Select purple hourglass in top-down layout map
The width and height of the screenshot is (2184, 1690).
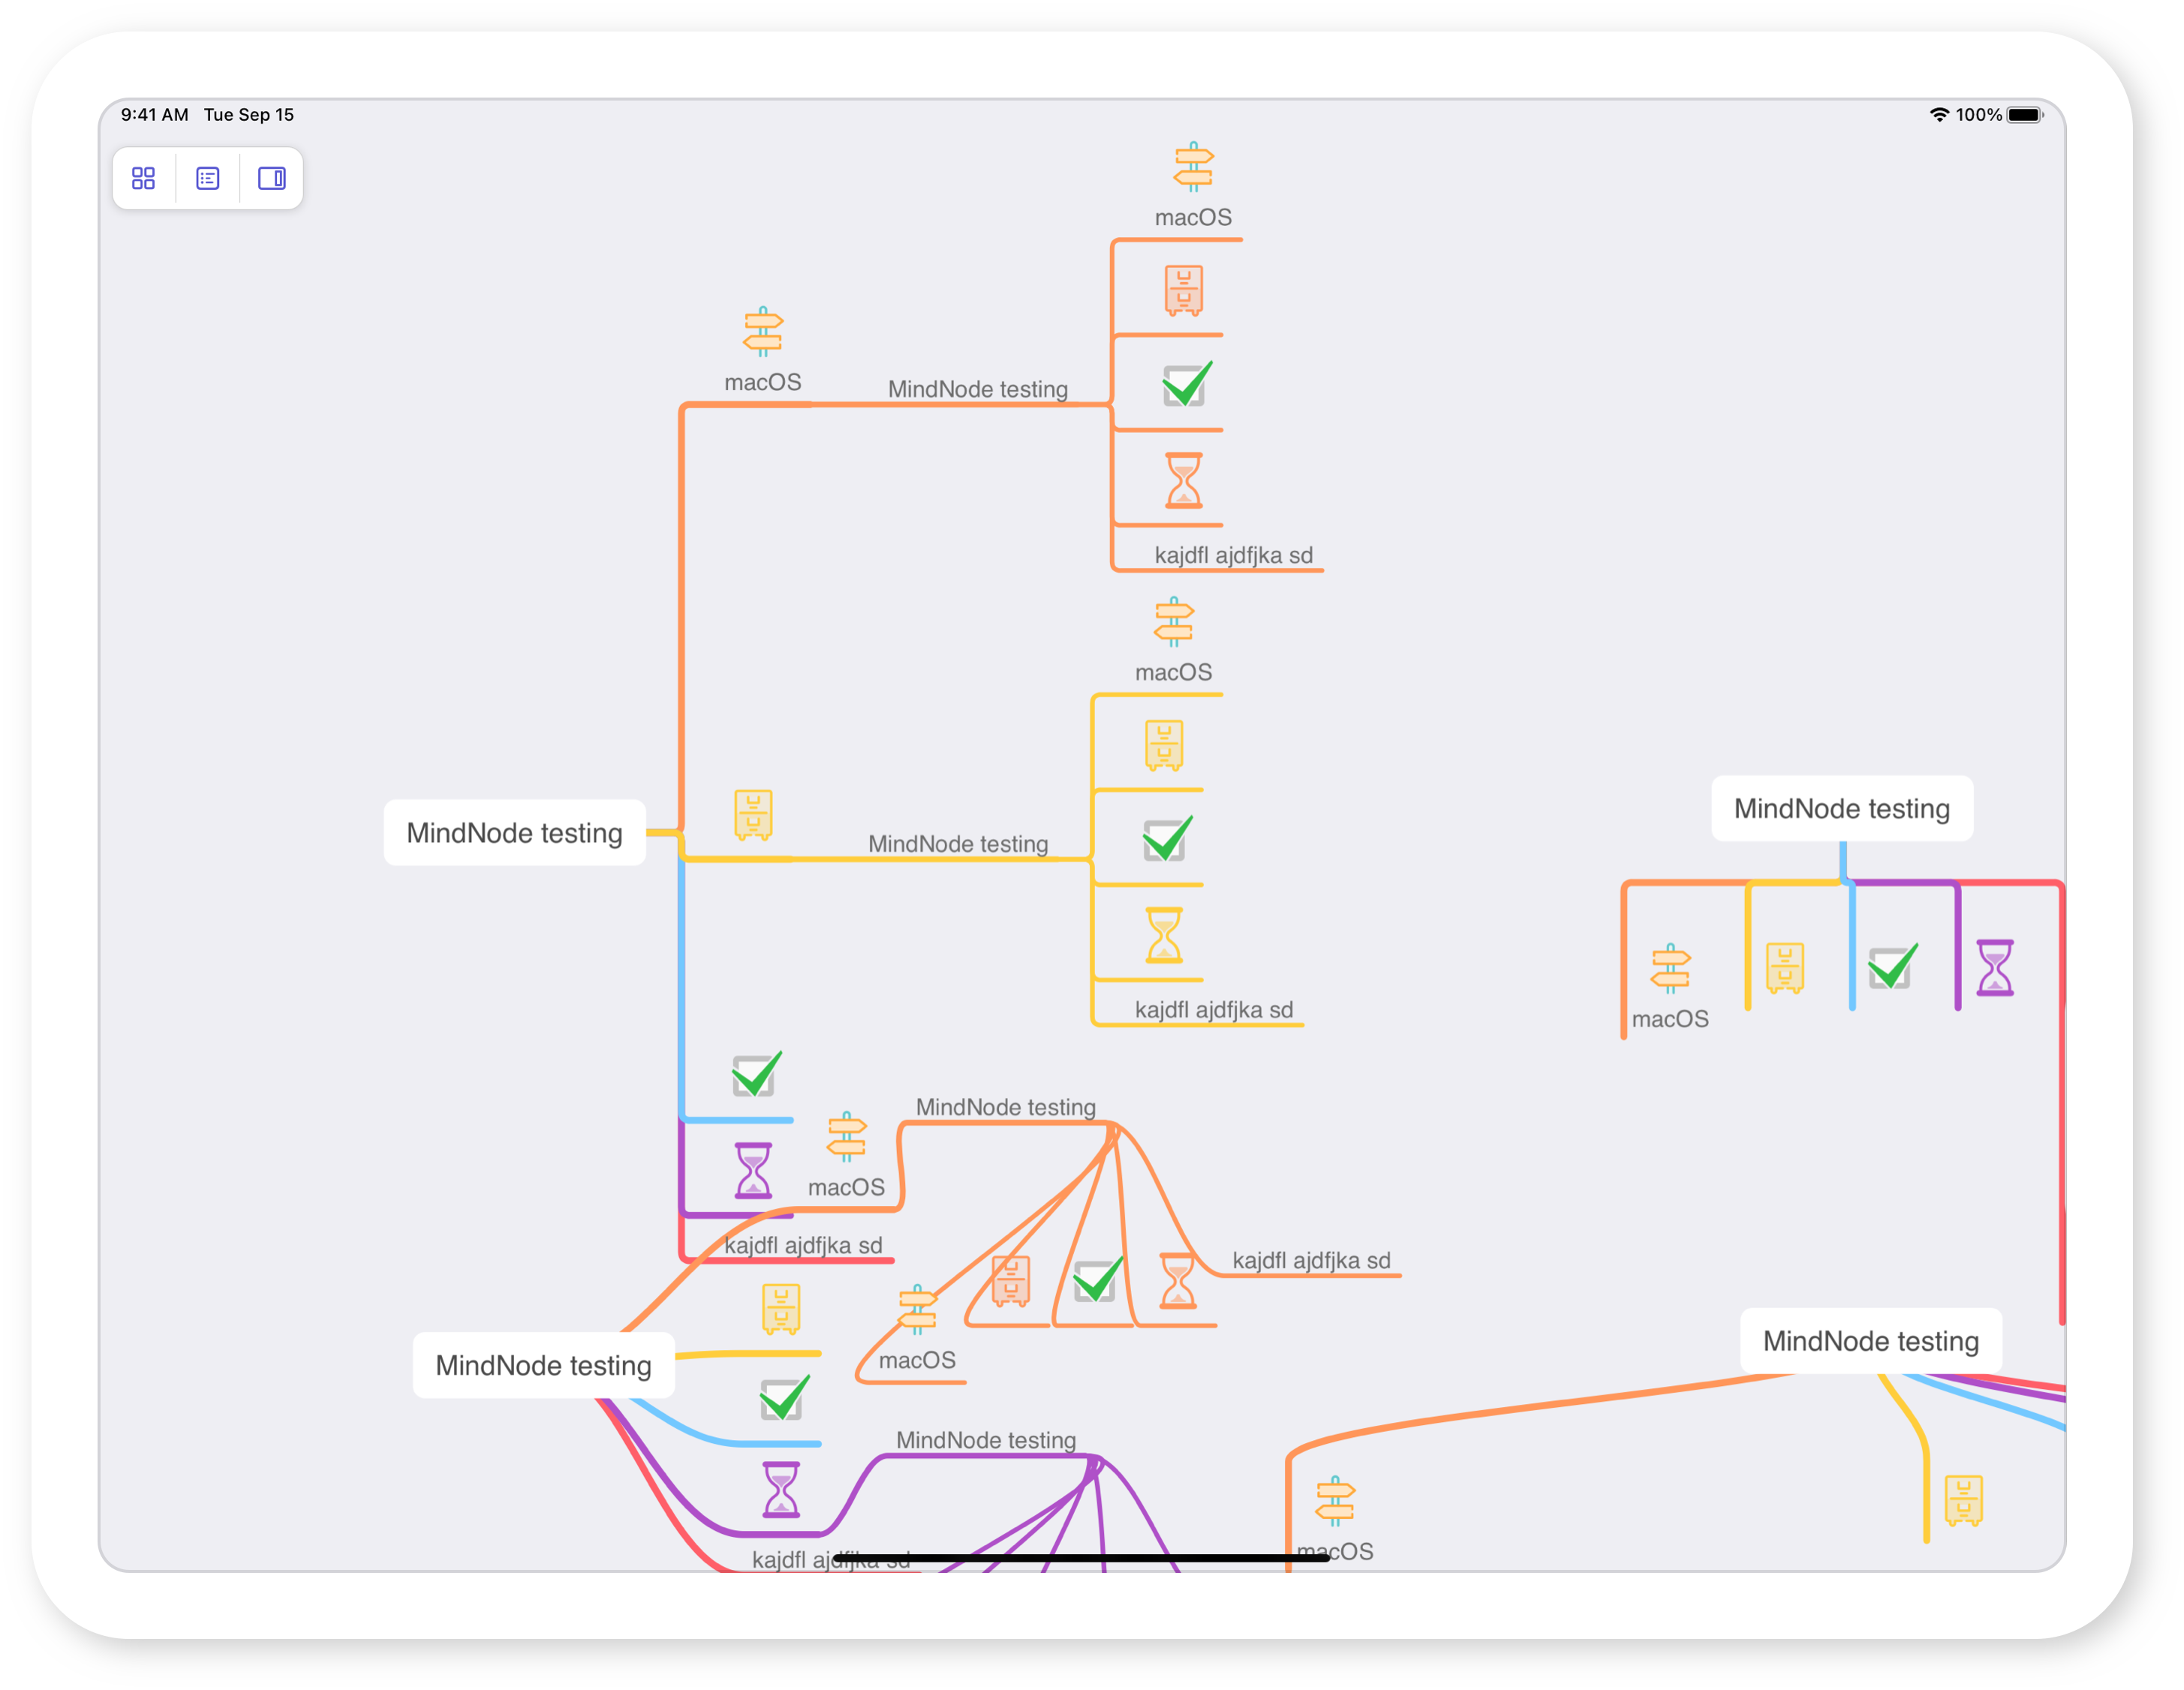tap(1995, 967)
